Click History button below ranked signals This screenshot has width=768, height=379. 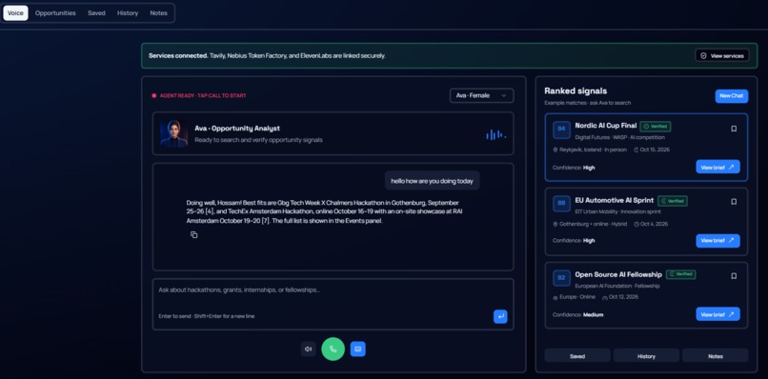646,356
